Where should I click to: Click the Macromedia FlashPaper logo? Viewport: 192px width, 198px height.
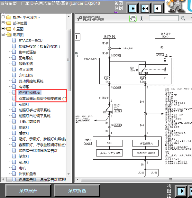pyautogui.click(x=91, y=18)
